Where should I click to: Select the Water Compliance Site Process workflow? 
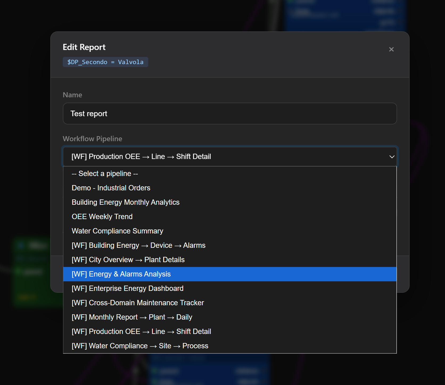[x=140, y=346]
